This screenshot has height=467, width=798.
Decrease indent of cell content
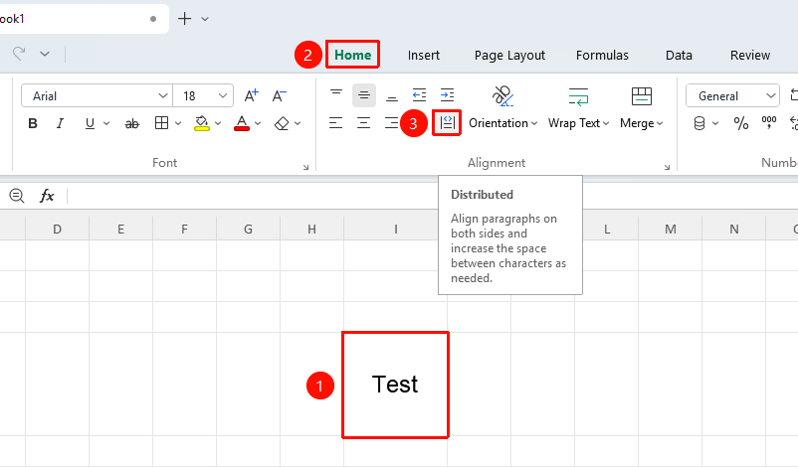pos(419,95)
